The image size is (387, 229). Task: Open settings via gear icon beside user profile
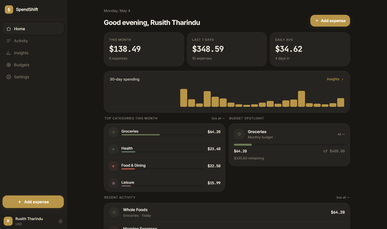pos(60,221)
